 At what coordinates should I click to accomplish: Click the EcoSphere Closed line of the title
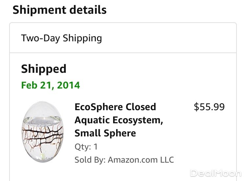tap(115, 107)
